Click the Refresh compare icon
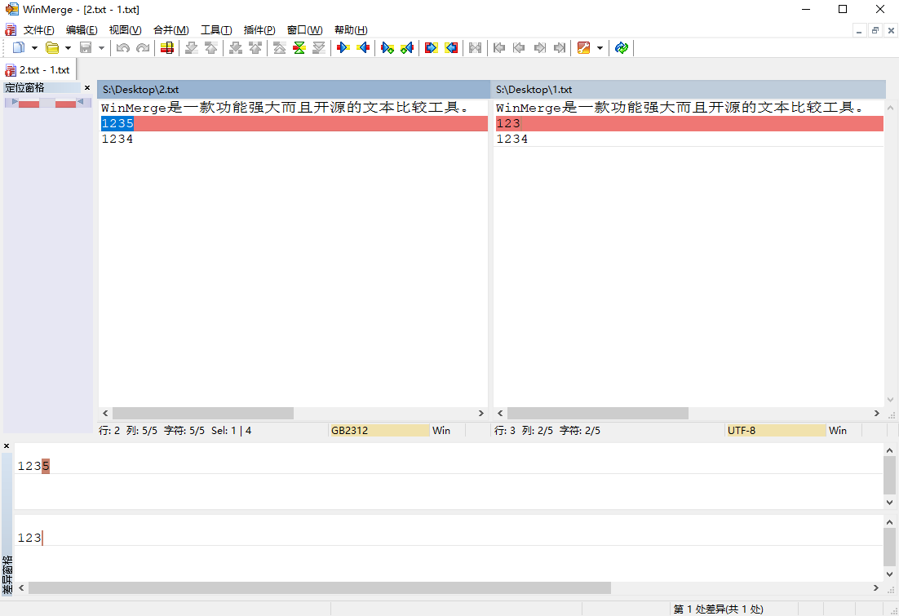Screen dimensions: 899x616 [x=621, y=48]
